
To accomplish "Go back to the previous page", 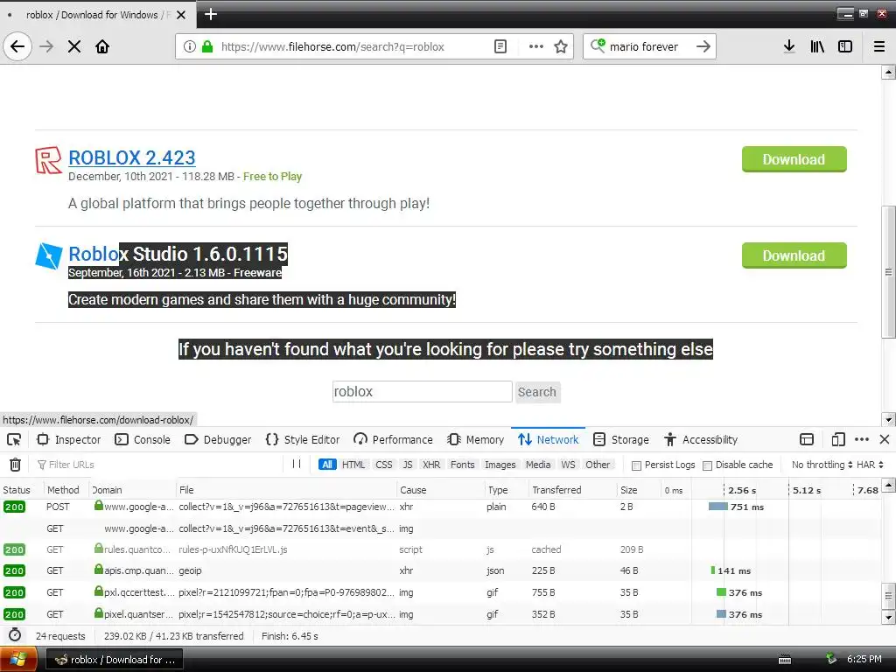I will [x=17, y=46].
